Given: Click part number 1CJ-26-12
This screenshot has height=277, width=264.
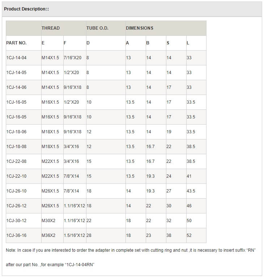Looking at the screenshot, I should tap(16, 206).
